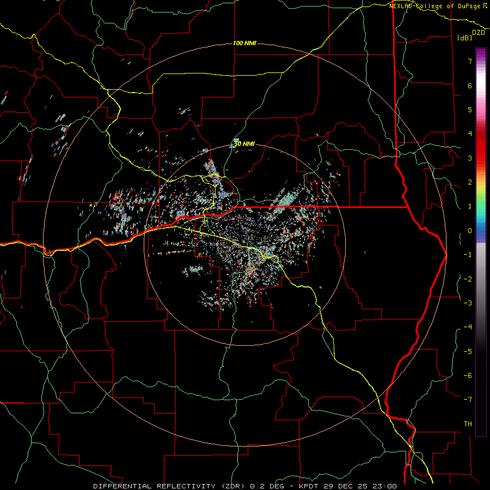Screen dimensions: 490x490
Task: Click the 0.2 DEG elevation label
Action: pos(267,486)
